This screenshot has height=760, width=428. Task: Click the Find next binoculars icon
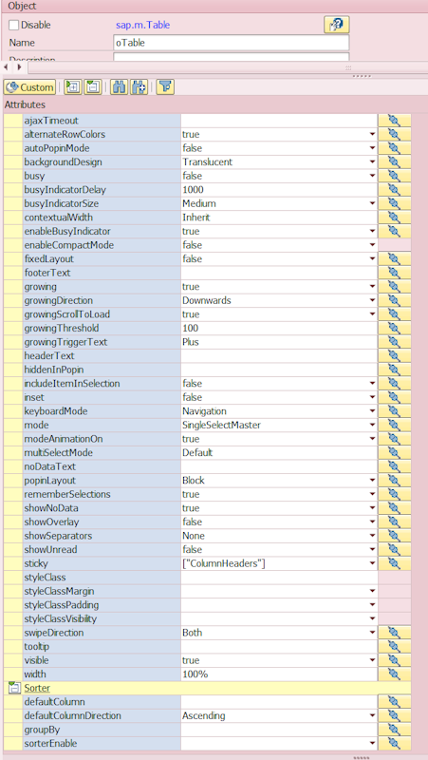[139, 87]
